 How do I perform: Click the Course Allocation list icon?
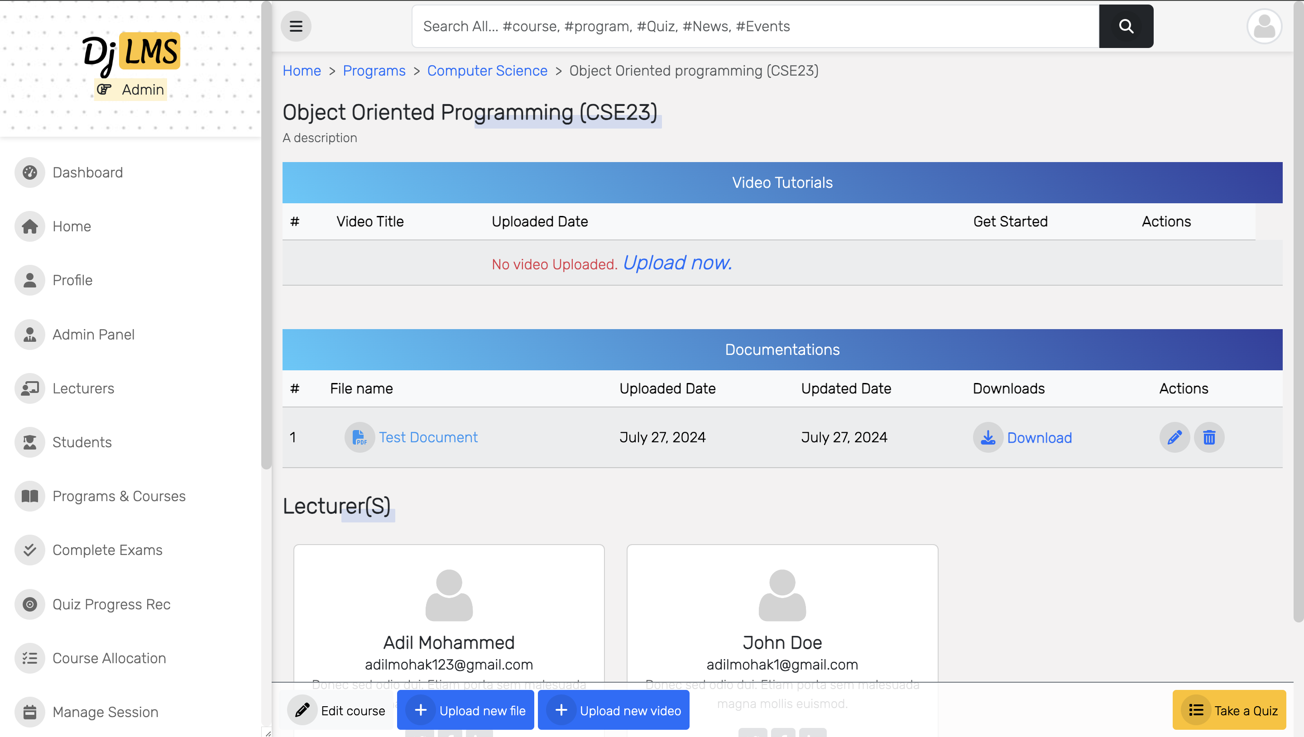click(x=30, y=658)
